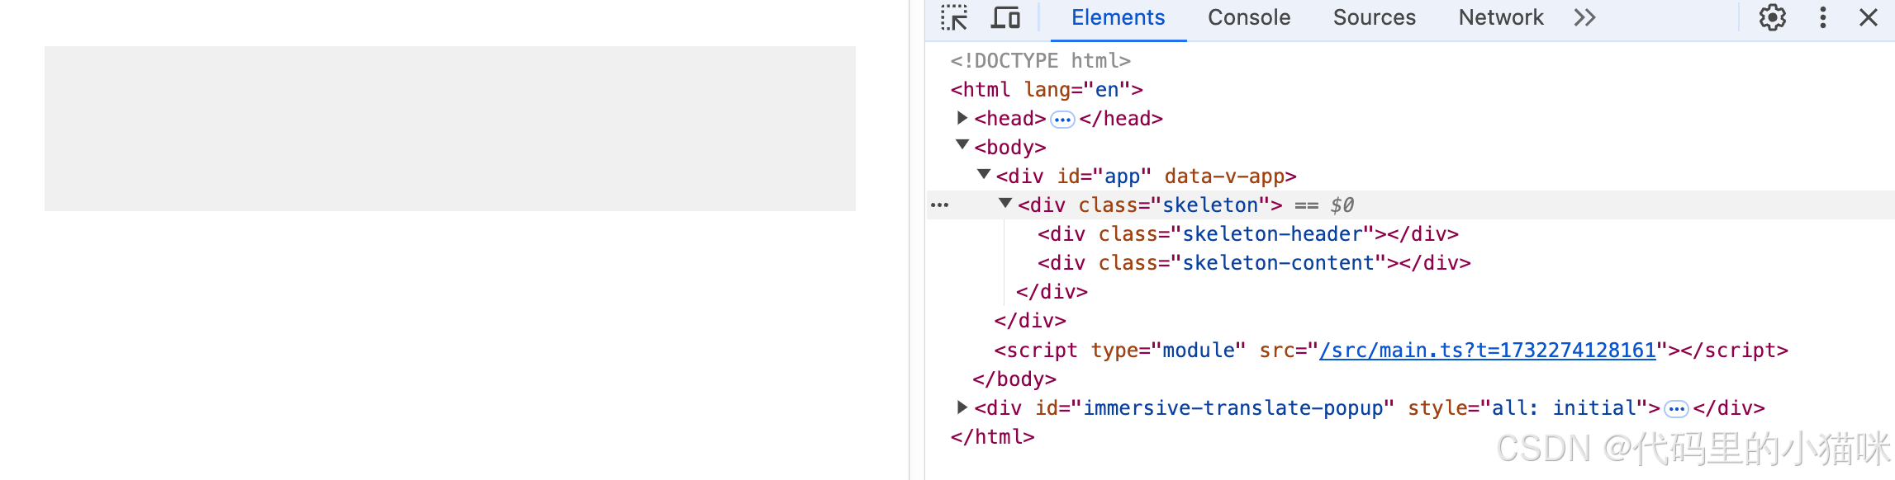Open the DevTools three-dot options menu
This screenshot has height=480, width=1895.
(1823, 18)
